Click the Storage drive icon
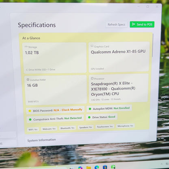The width and height of the screenshot is (169, 169). pyautogui.click(x=26, y=47)
